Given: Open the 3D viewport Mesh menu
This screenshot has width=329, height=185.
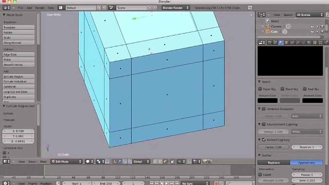Looking at the screenshot, I should point(43,162).
